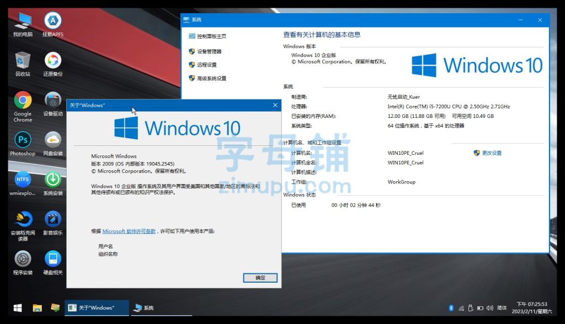Image resolution: width=565 pixels, height=324 pixels.
Task: Click the computer name WIN10PE_Cruel beside 计算机名
Action: [406, 153]
